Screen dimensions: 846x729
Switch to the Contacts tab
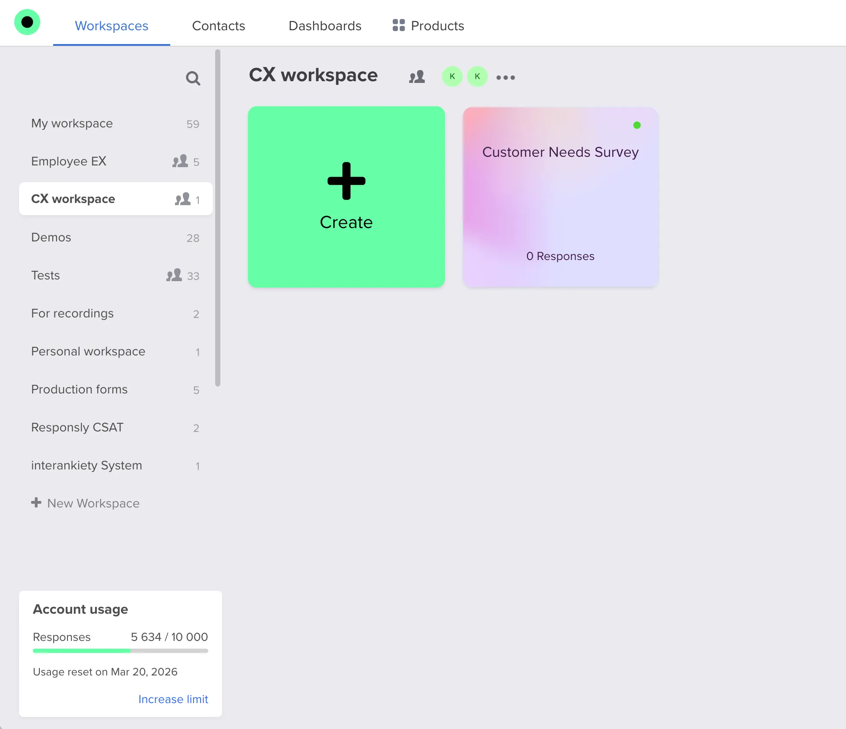click(218, 25)
